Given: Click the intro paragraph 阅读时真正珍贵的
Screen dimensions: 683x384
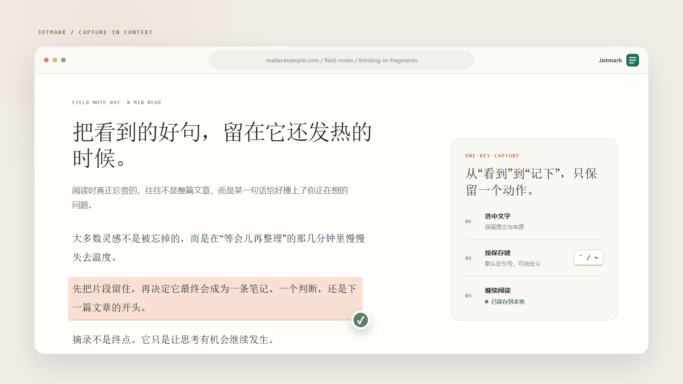Looking at the screenshot, I should tap(210, 198).
